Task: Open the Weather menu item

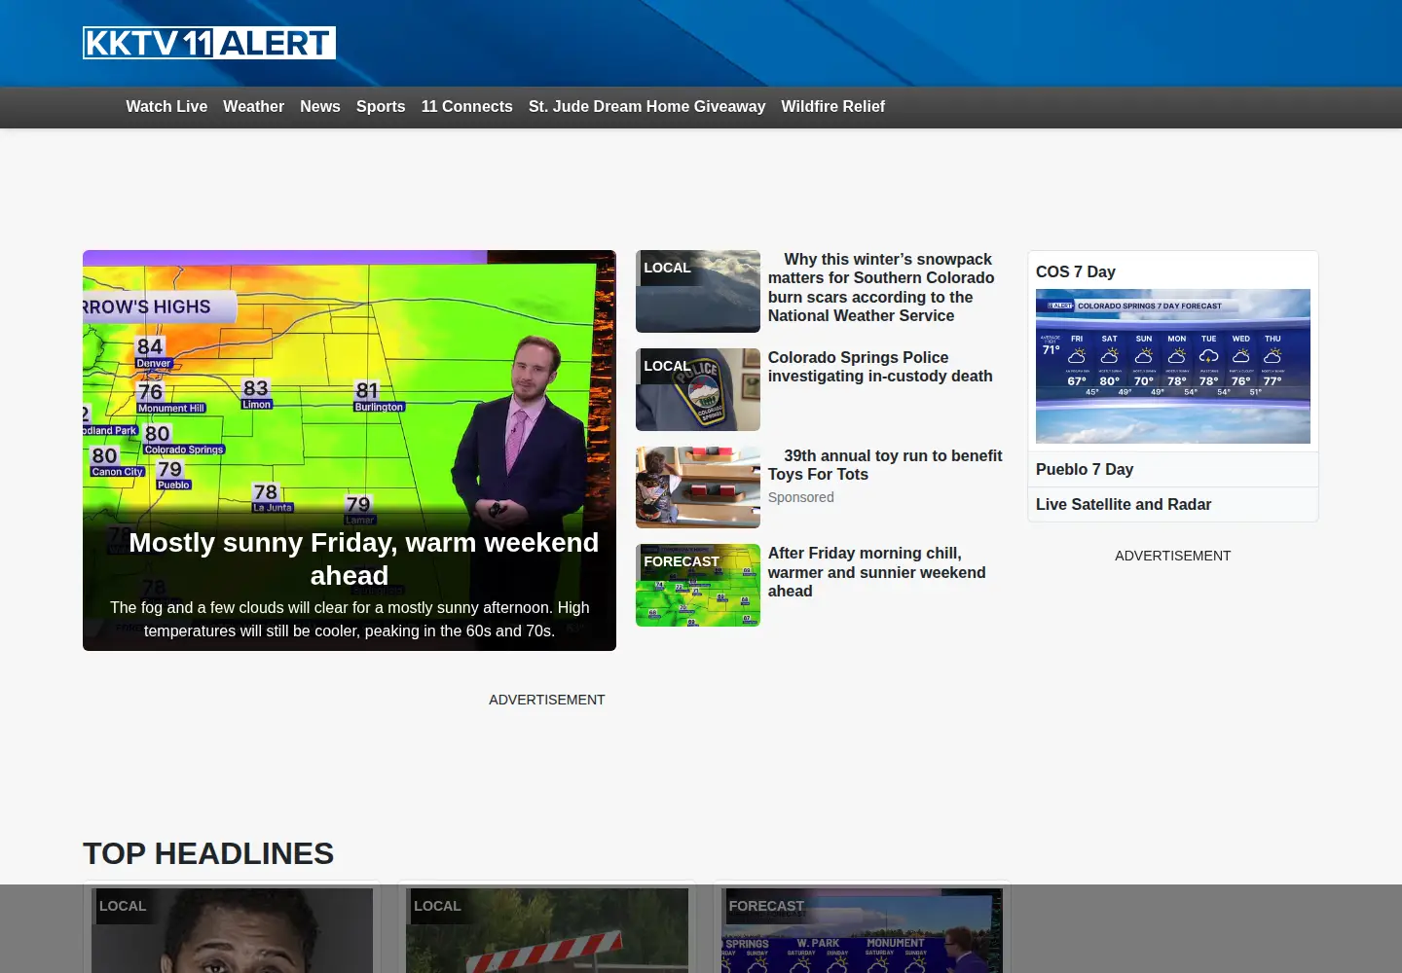Action: tap(253, 107)
